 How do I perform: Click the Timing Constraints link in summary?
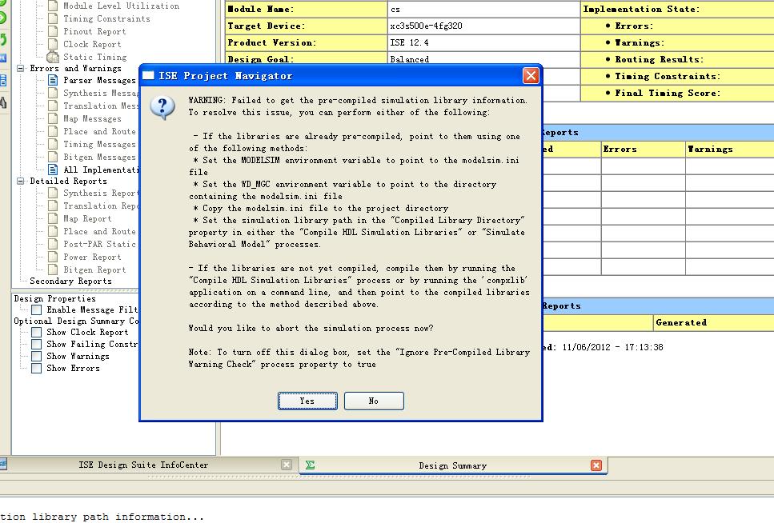point(668,76)
